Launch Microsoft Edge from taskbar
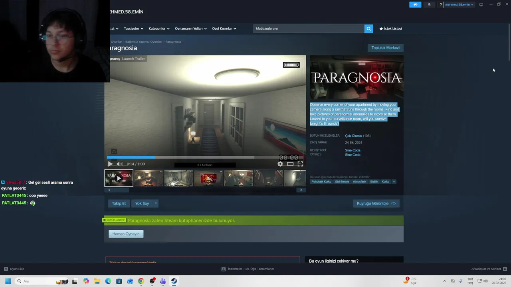Image resolution: width=511 pixels, height=287 pixels. (x=108, y=281)
